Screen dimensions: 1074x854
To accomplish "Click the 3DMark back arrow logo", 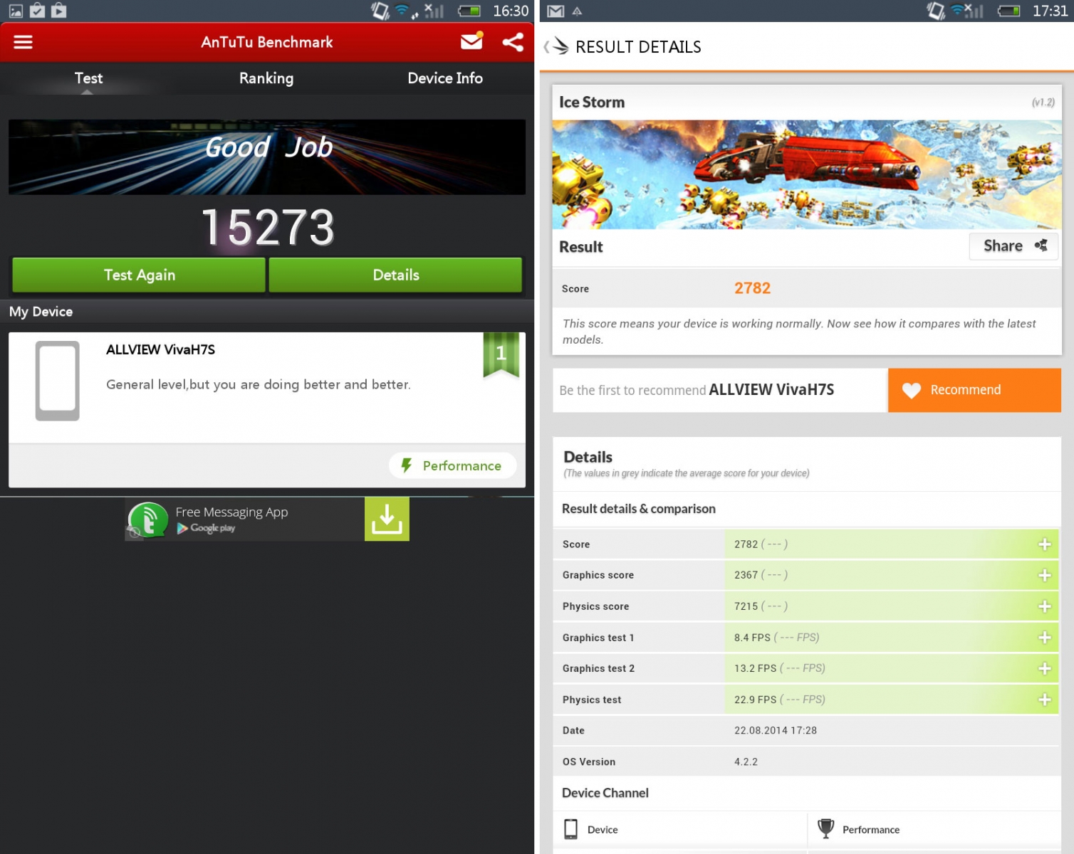I will coord(558,47).
